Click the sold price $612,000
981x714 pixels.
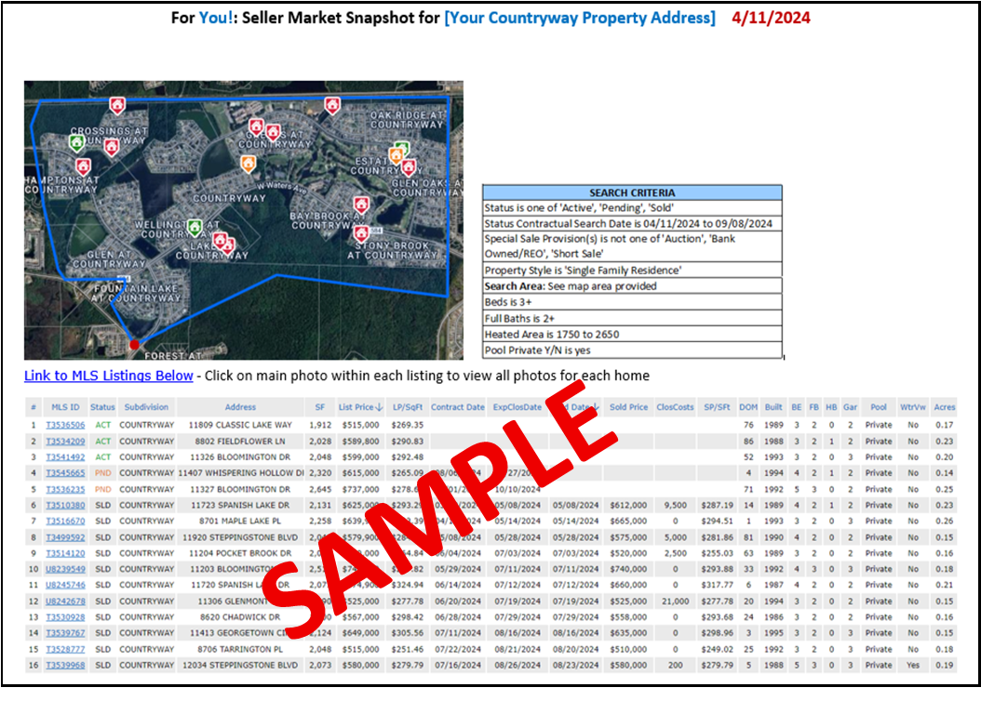click(629, 506)
